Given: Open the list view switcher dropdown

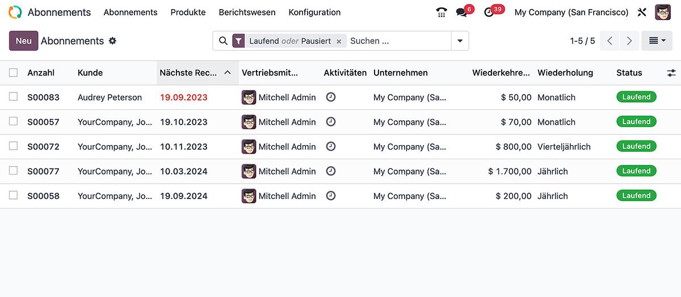Looking at the screenshot, I should coord(657,41).
